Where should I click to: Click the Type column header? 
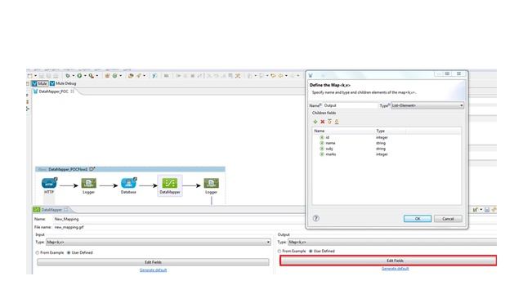point(391,131)
